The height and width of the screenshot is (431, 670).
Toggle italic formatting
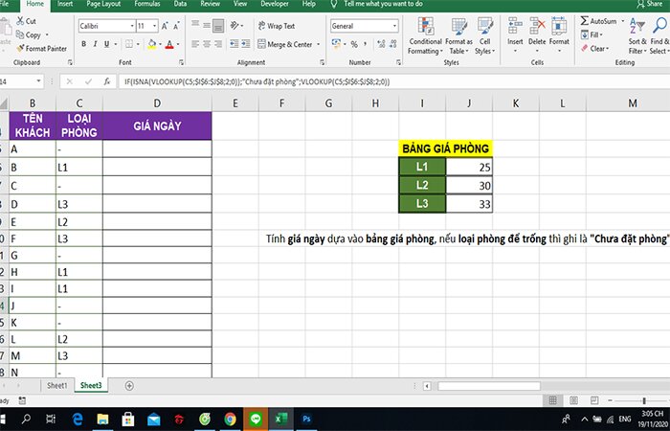(95, 44)
